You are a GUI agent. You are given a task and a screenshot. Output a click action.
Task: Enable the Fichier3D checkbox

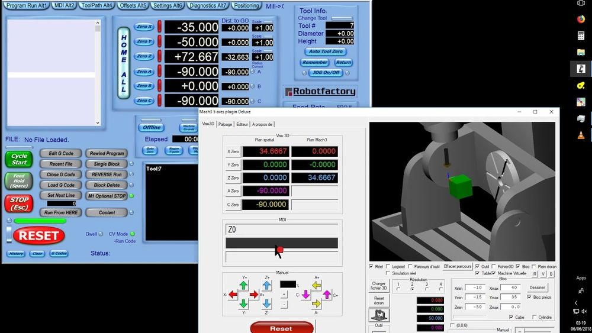click(494, 266)
